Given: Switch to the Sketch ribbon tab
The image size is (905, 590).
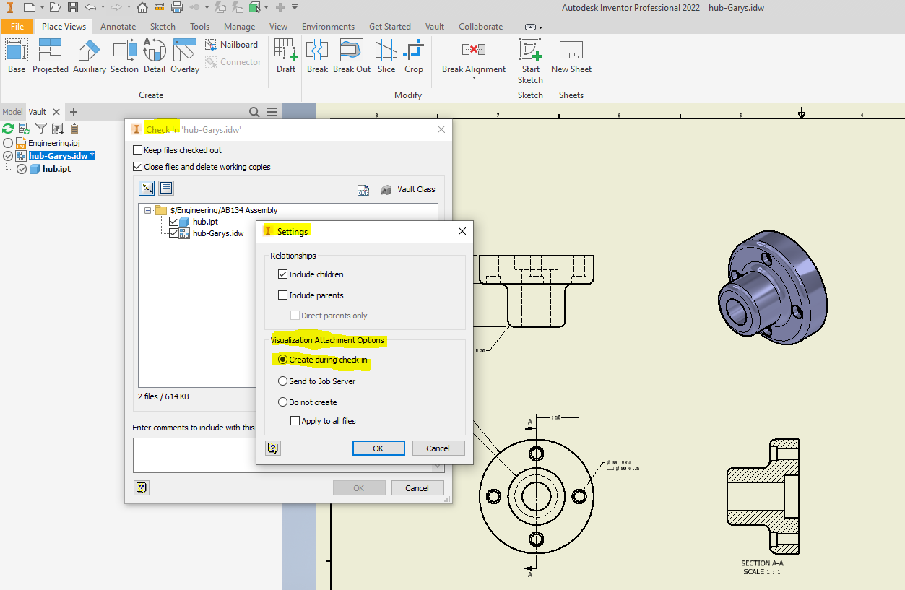Looking at the screenshot, I should point(163,27).
